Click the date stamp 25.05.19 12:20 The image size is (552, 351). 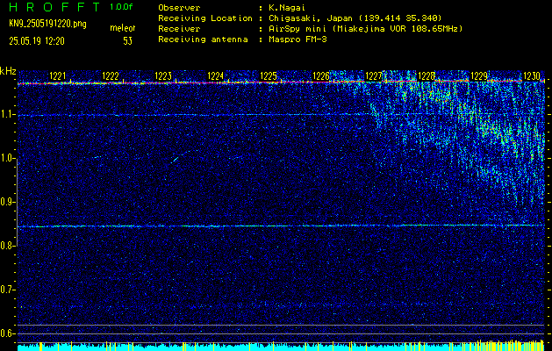click(x=37, y=41)
